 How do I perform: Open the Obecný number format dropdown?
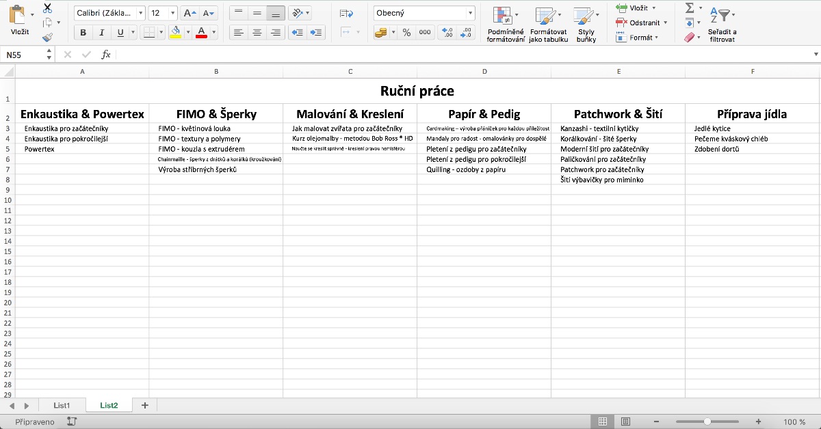tap(472, 12)
